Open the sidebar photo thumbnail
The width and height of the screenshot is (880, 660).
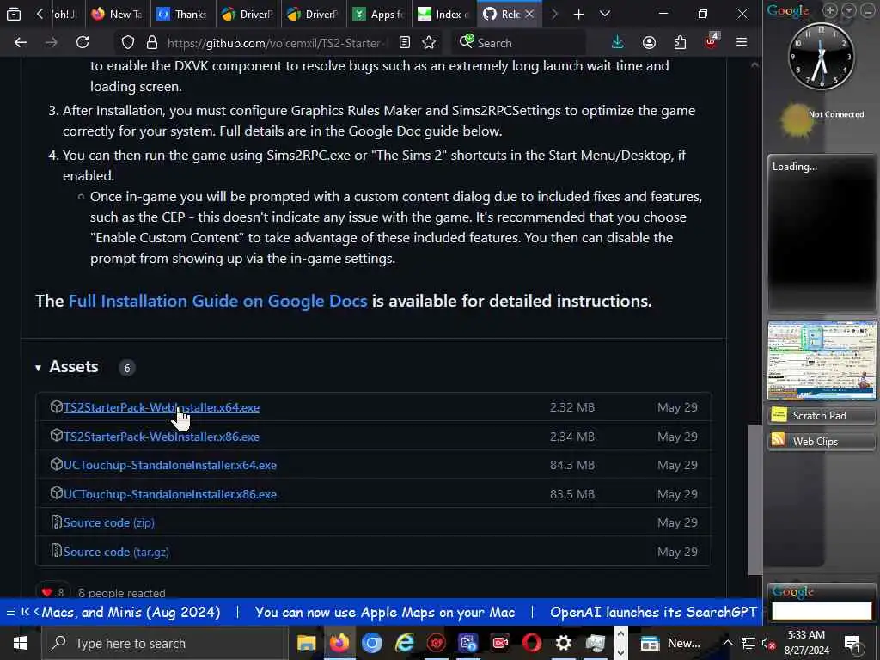point(822,360)
